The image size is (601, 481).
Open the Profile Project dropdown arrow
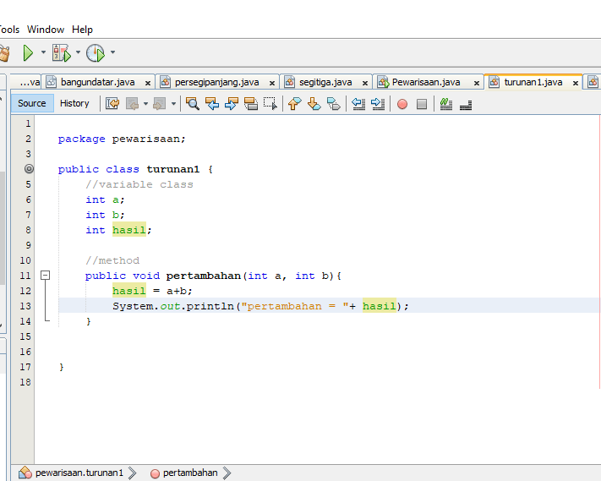click(x=112, y=53)
